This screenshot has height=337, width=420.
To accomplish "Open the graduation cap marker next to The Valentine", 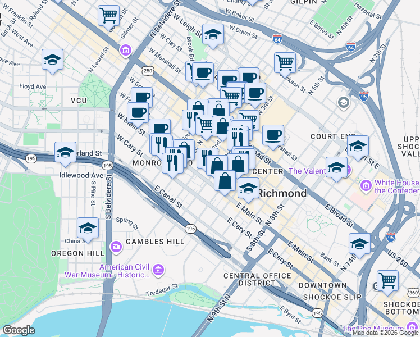I will 337,168.
